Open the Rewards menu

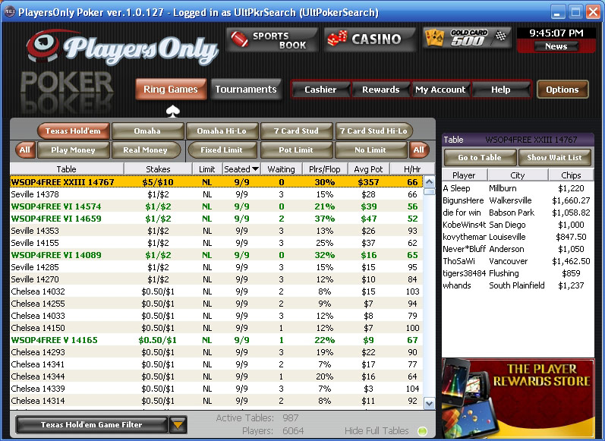(x=381, y=90)
